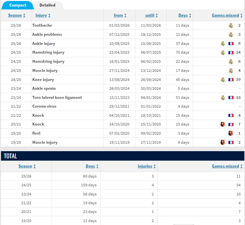Click France flag in 20/21 Knock row
Screen dimensions: 245x225
pyautogui.click(x=231, y=125)
